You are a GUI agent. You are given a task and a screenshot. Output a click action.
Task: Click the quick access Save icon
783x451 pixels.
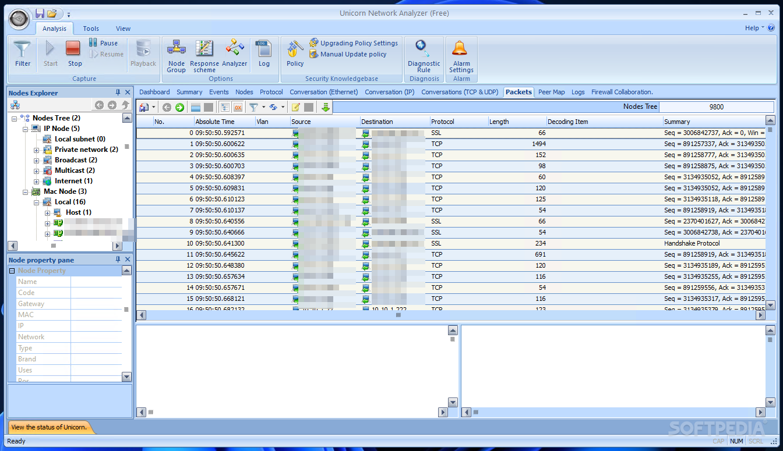coord(40,13)
